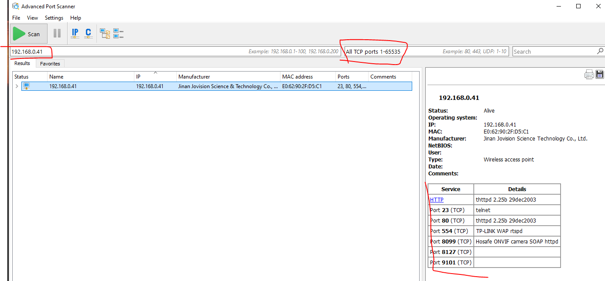The width and height of the screenshot is (605, 281).
Task: Open the Settings menu
Action: pos(54,18)
